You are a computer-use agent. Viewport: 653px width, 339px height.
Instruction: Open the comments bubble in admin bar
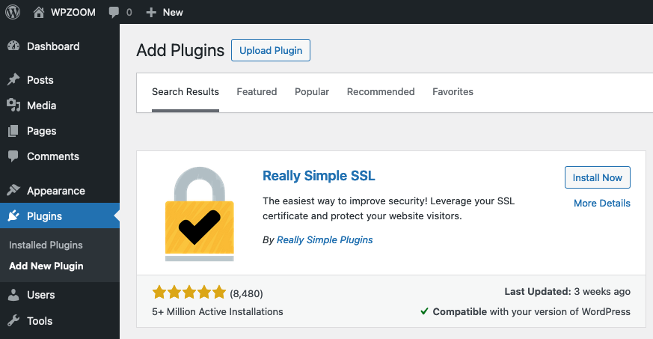[x=114, y=13]
